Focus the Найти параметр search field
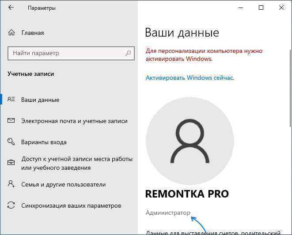The image size is (292, 235). 71,53
